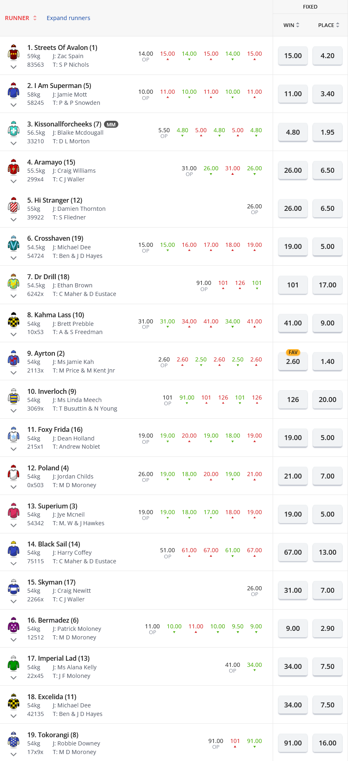The image size is (348, 761).
Task: Select Inverloch win odds 126
Action: click(x=293, y=400)
